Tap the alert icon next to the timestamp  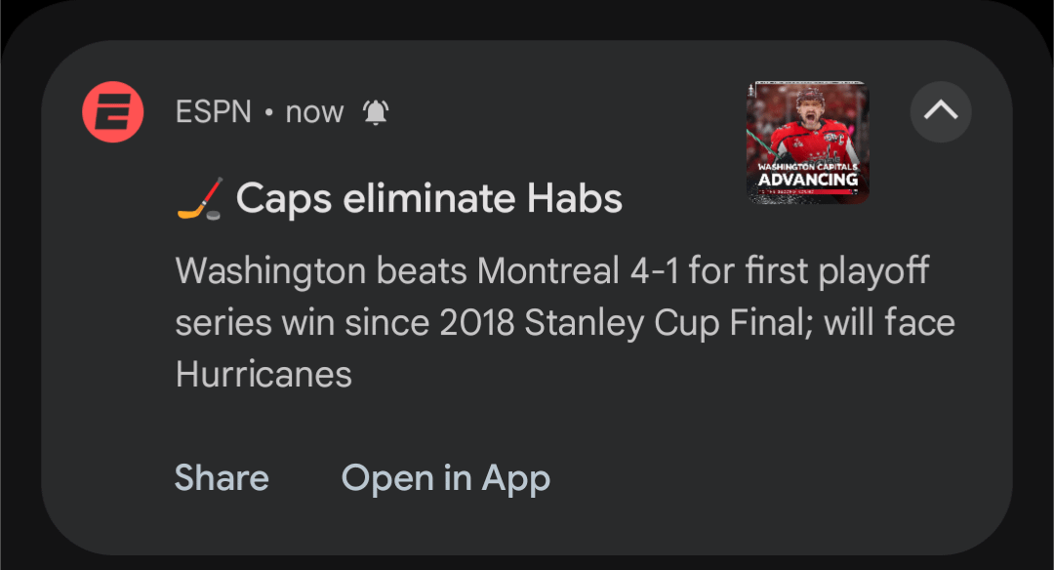[377, 111]
